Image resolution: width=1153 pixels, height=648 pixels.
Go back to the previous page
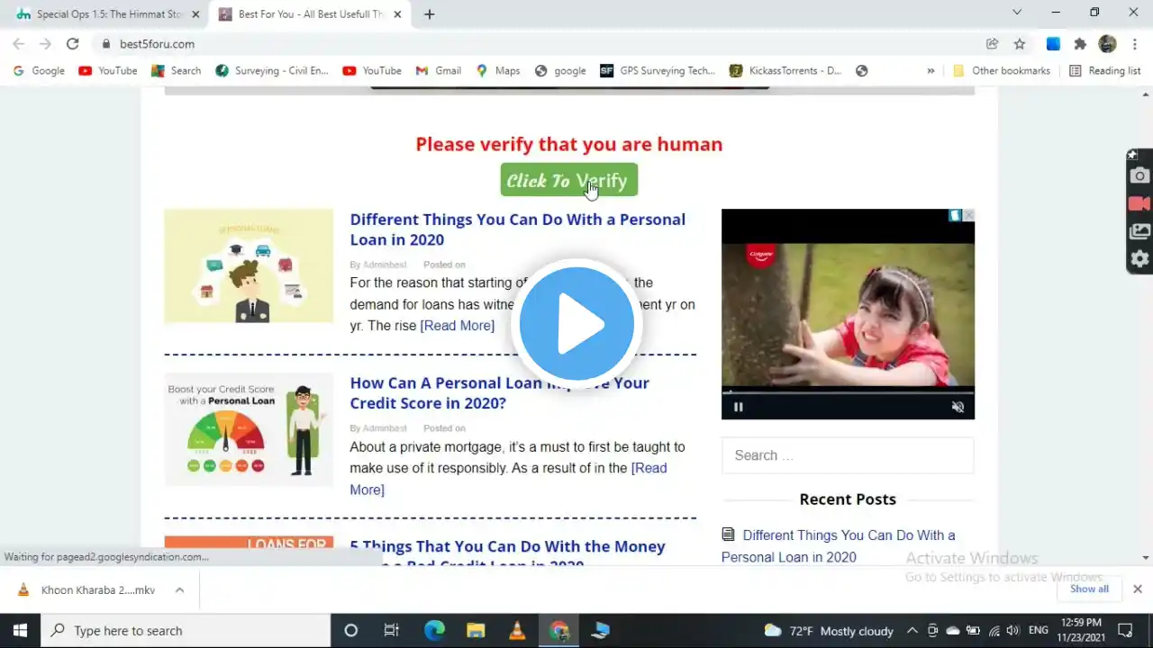[18, 44]
